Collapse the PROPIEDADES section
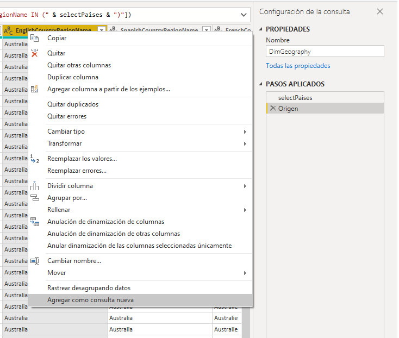The width and height of the screenshot is (399, 338). tap(260, 29)
